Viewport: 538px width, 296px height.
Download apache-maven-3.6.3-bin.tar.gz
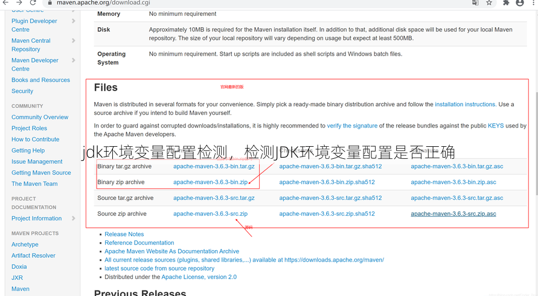click(x=214, y=166)
